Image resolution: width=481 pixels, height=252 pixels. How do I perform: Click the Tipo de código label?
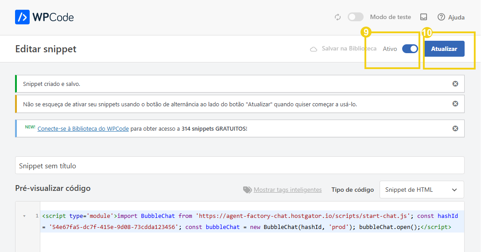353,190
